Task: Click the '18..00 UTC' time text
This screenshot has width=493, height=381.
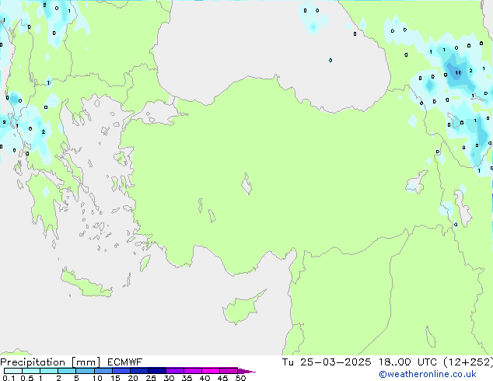Action: [x=407, y=362]
